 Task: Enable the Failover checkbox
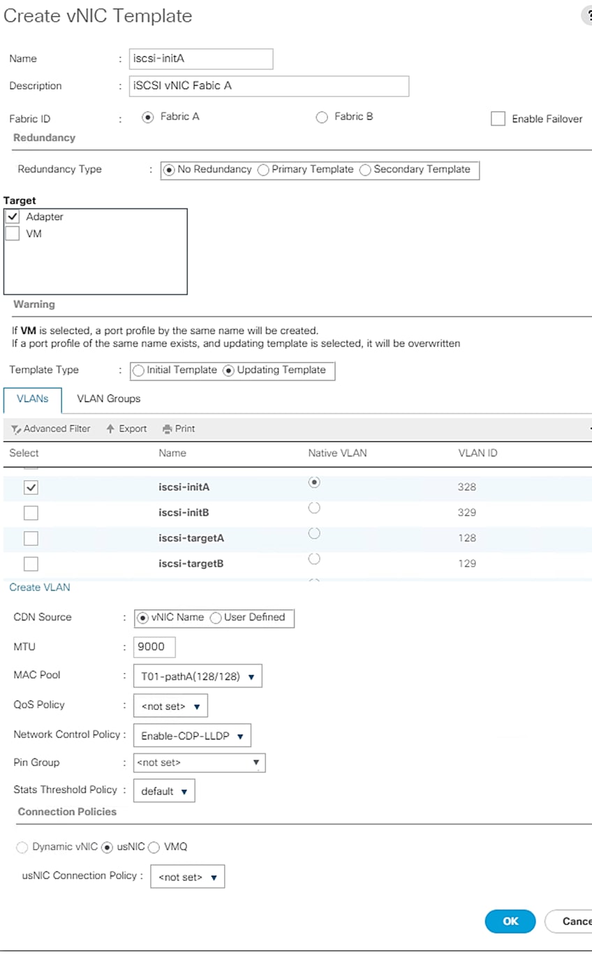point(498,119)
